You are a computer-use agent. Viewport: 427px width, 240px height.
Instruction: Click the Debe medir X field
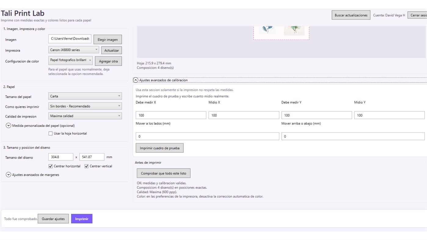pyautogui.click(x=171, y=115)
